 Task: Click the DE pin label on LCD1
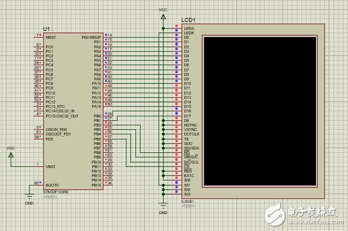187,120
